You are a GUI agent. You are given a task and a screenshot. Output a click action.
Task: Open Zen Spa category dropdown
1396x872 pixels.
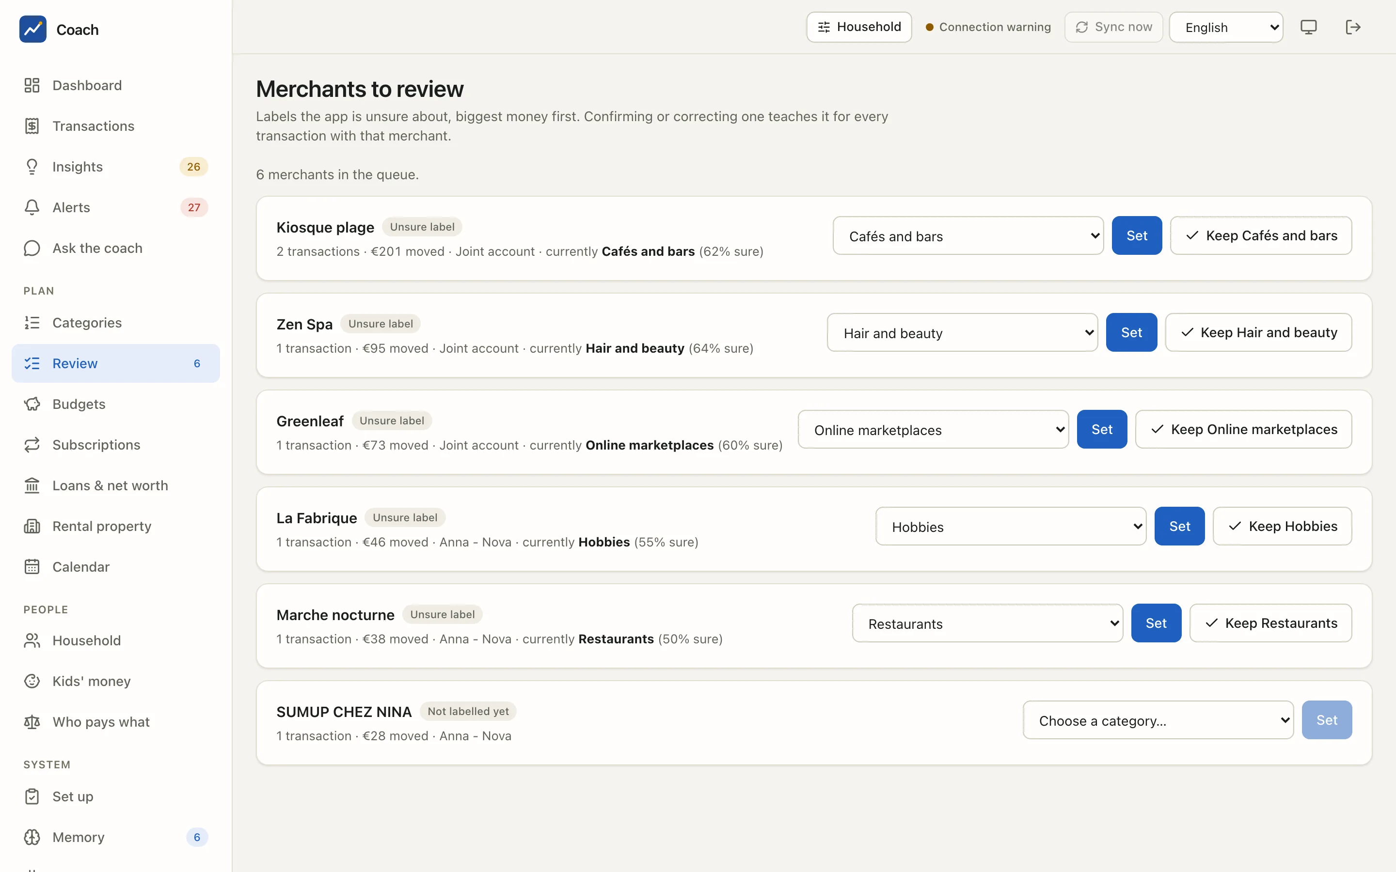(x=962, y=332)
